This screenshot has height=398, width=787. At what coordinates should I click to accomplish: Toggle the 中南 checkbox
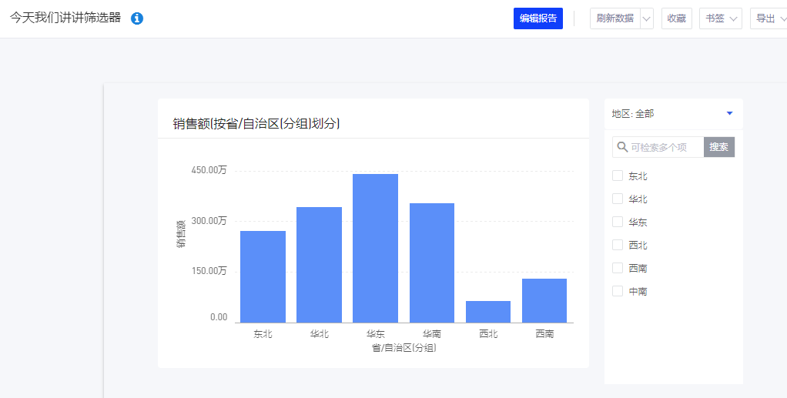pos(618,291)
